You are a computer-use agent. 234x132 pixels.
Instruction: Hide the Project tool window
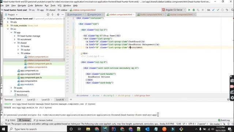click(63, 15)
